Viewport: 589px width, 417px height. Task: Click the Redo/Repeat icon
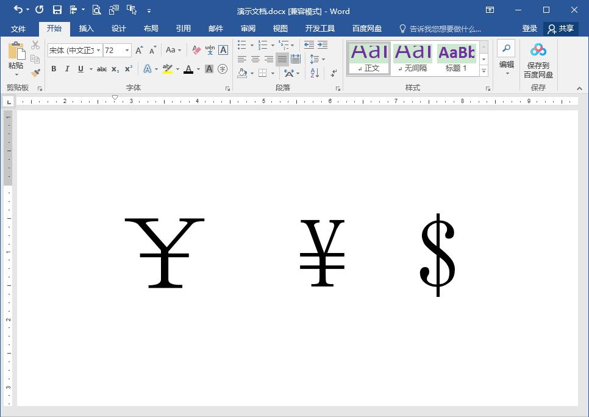point(40,9)
